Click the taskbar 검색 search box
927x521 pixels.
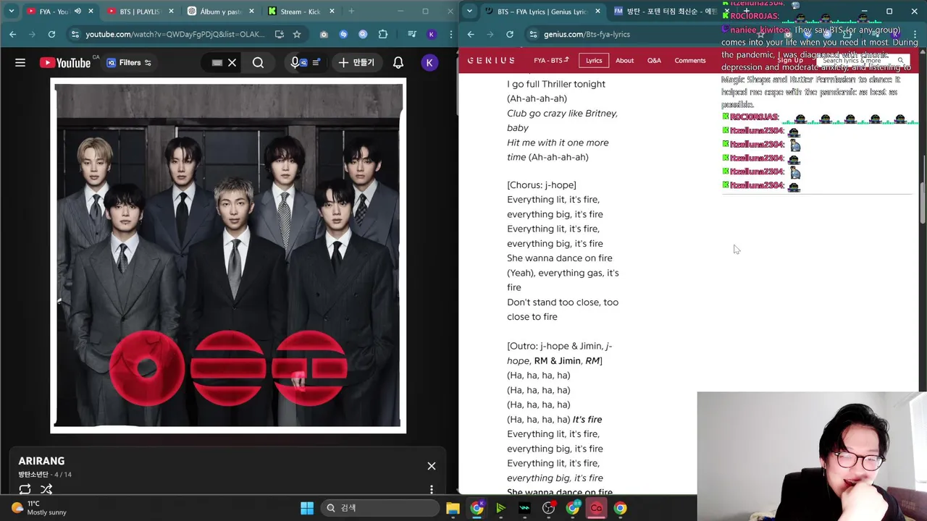coord(379,508)
